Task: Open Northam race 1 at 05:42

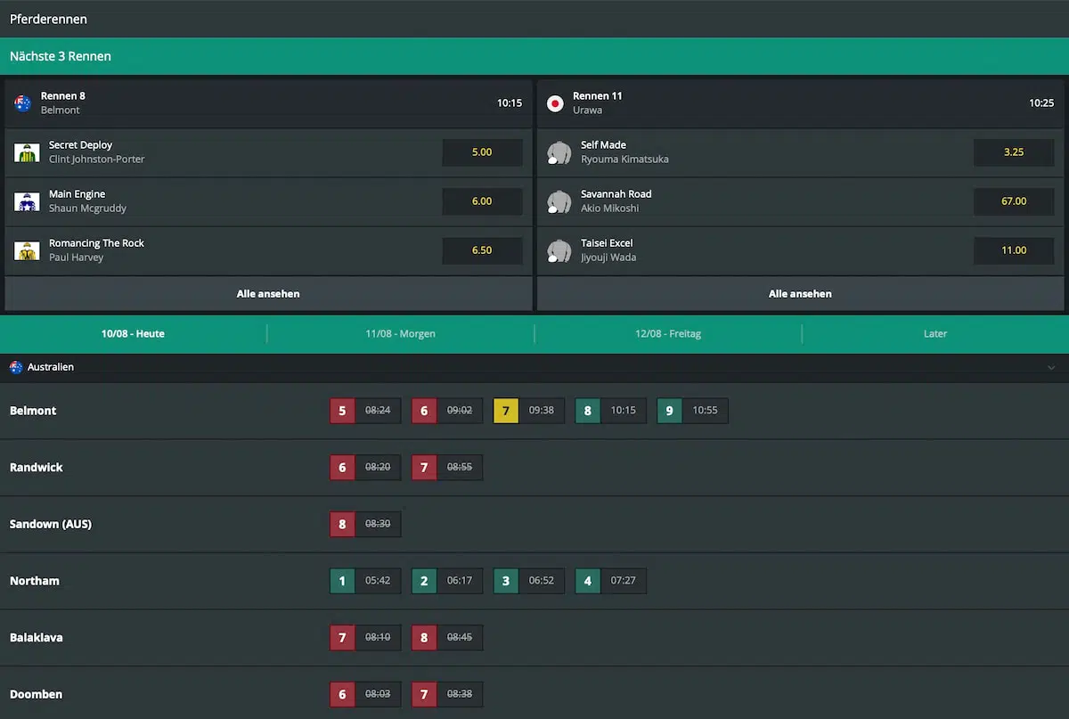Action: coord(365,581)
